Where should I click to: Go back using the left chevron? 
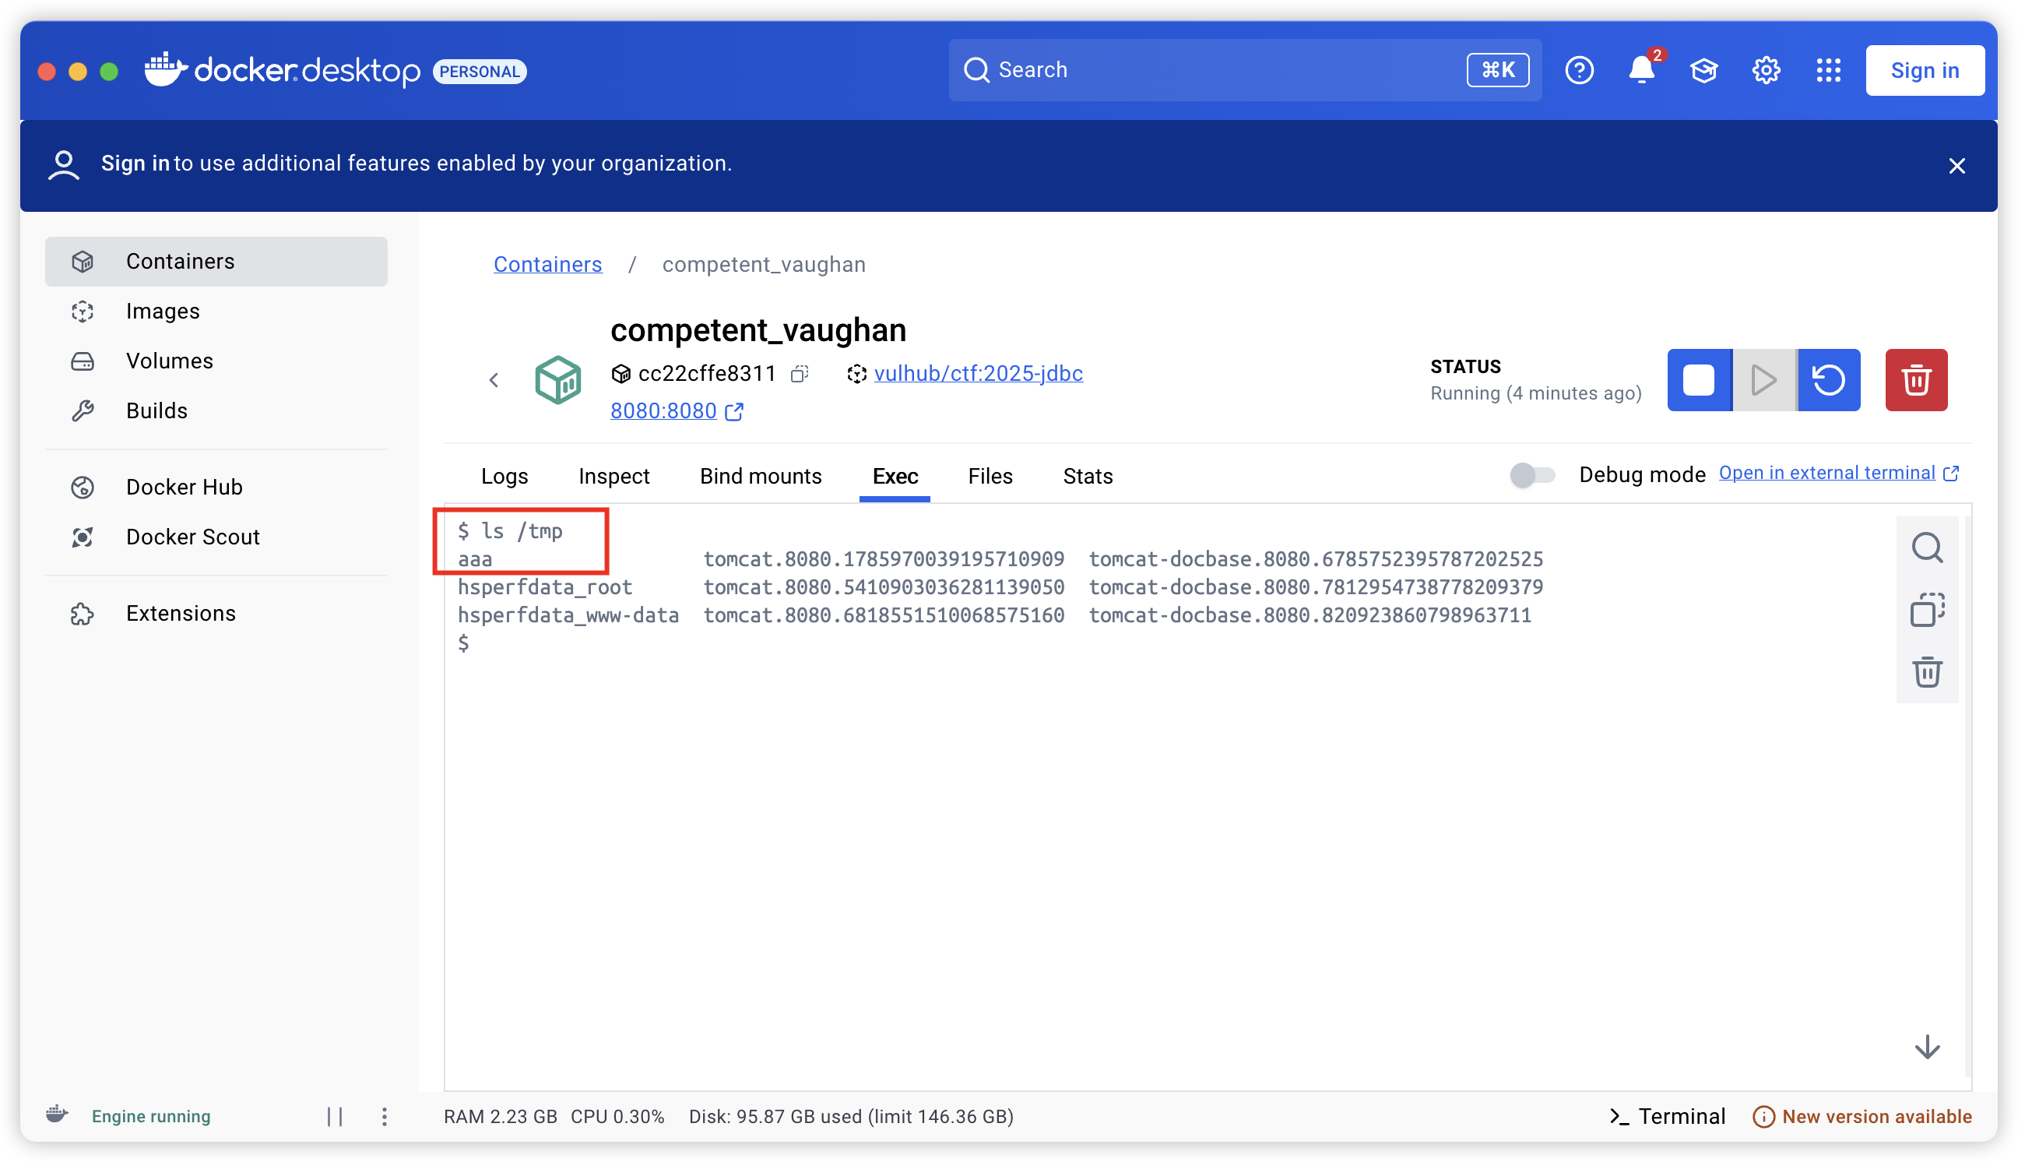(494, 380)
